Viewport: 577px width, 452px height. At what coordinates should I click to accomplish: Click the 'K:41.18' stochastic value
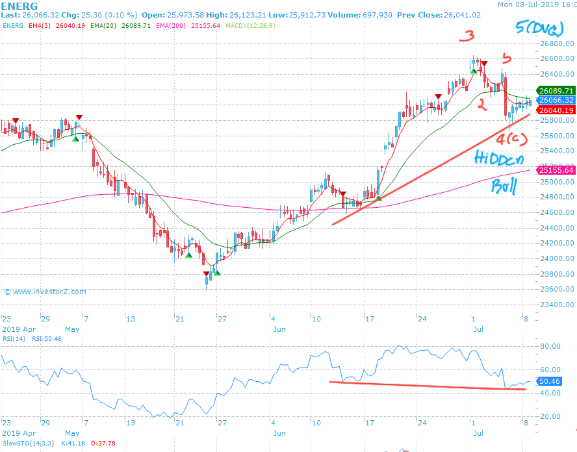coord(73,443)
